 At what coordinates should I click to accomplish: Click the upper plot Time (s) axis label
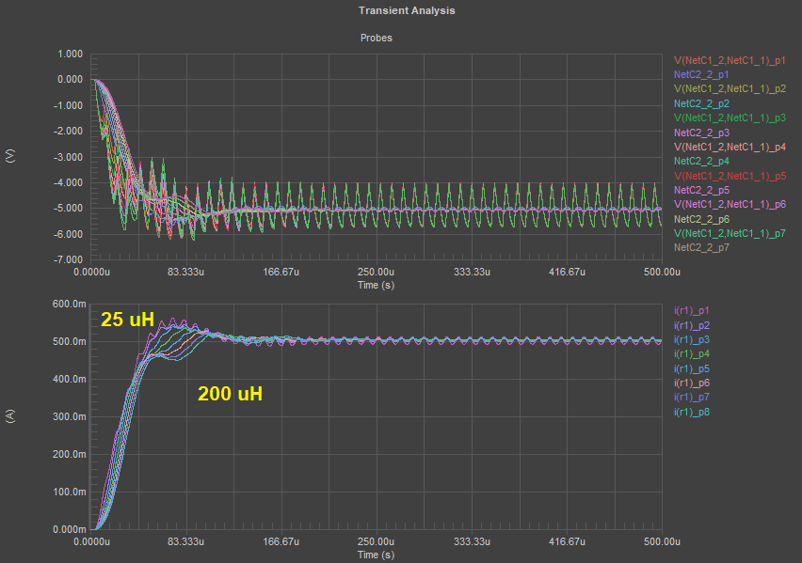(376, 285)
